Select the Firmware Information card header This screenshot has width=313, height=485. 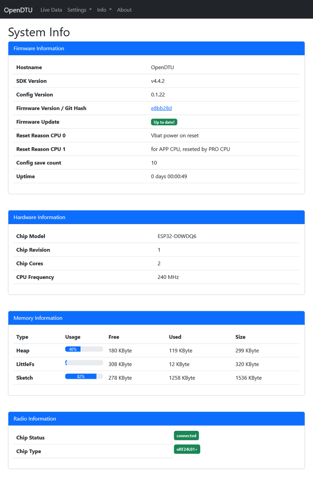click(156, 48)
